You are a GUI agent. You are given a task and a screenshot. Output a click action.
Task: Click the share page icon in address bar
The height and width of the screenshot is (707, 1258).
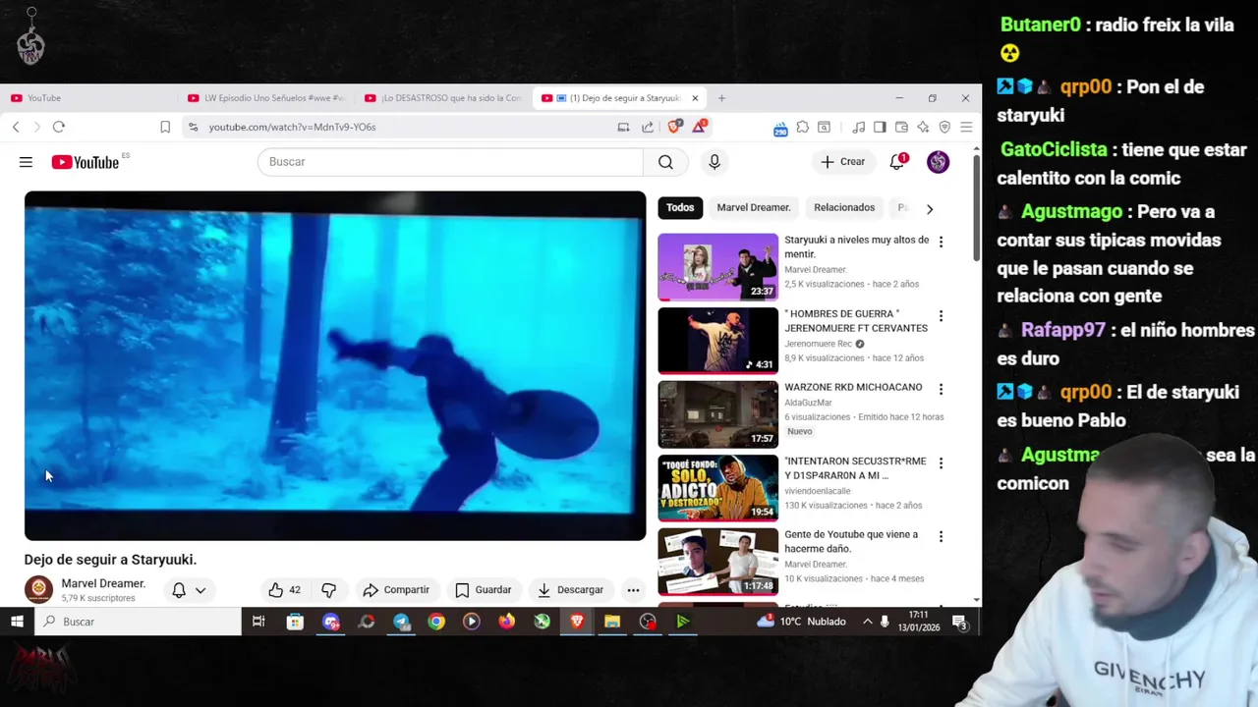(x=648, y=127)
